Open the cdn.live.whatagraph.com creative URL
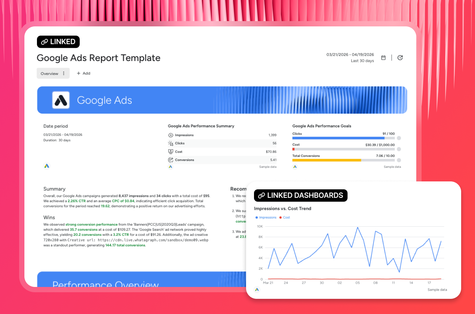 [153, 240]
